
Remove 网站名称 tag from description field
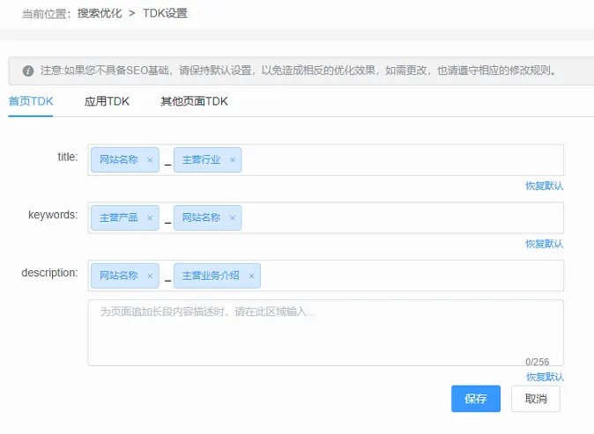(x=150, y=276)
